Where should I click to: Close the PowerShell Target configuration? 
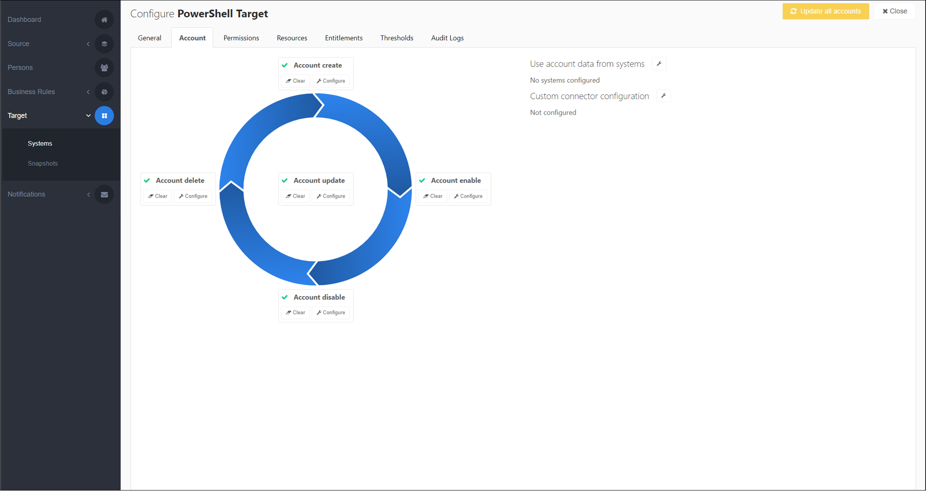click(895, 11)
